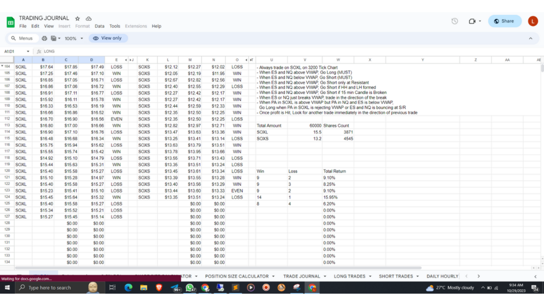This screenshot has height=306, width=544.
Task: Open Telegram from taskbar
Action: coord(174,288)
